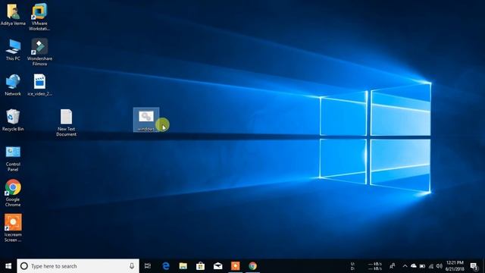Click the battery status tray icon

coord(422,266)
